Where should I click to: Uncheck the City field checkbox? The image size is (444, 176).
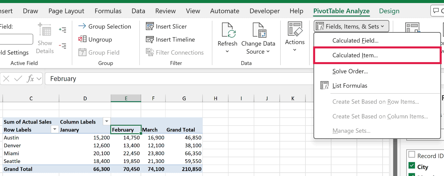[412, 166]
